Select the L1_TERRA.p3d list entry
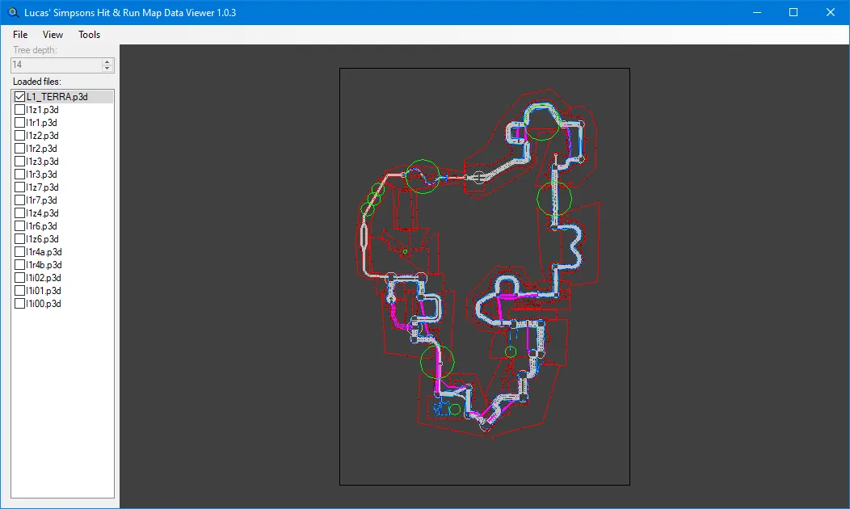Image resolution: width=850 pixels, height=509 pixels. [x=57, y=96]
